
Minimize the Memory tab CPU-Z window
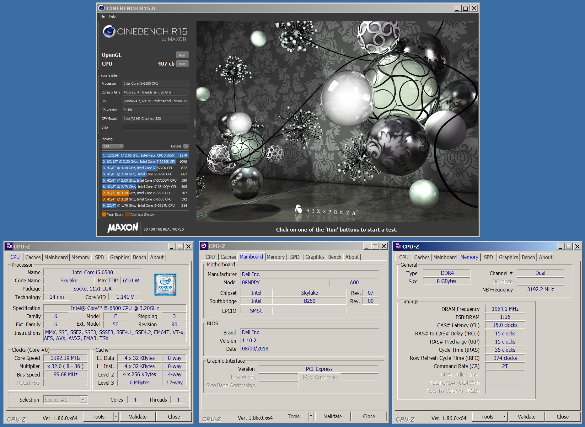click(x=561, y=247)
